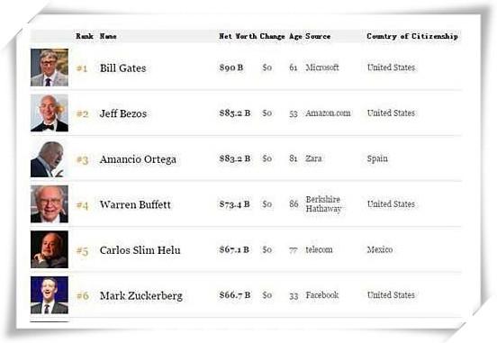Sort the list by Rank column header
Viewport: 497px width, 343px height.
(85, 36)
